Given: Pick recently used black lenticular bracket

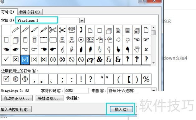Looking at the screenshot, I should 128,79.
